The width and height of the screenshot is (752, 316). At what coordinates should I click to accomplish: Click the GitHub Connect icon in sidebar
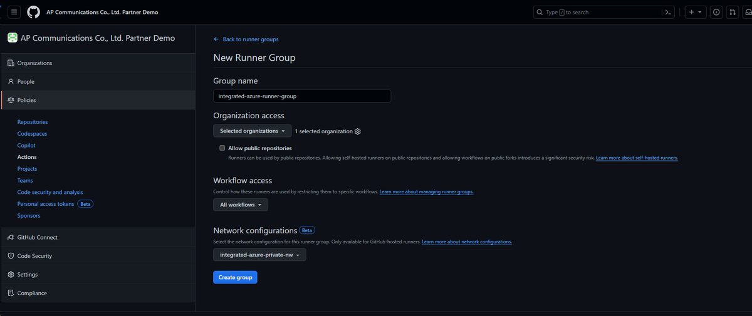tap(11, 238)
